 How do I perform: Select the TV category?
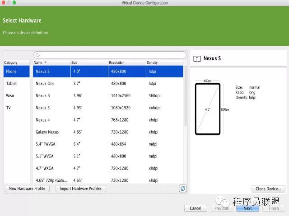[16, 108]
